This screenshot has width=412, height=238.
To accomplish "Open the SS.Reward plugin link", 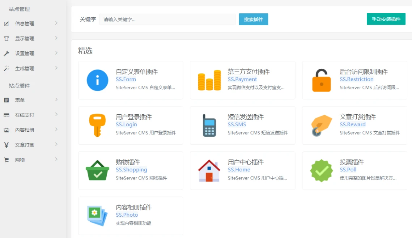I will (353, 124).
